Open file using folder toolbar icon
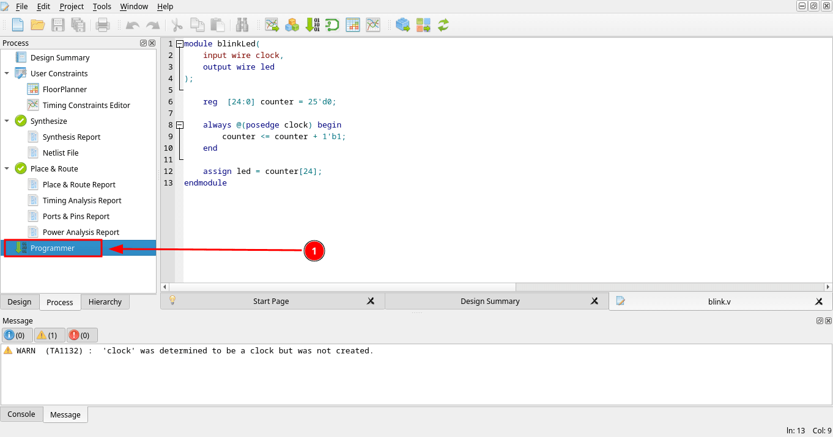 (38, 25)
